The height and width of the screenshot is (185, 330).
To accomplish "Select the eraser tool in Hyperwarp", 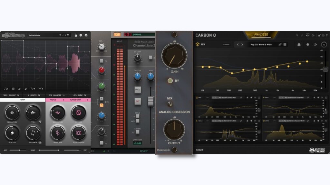I will 26,89.
